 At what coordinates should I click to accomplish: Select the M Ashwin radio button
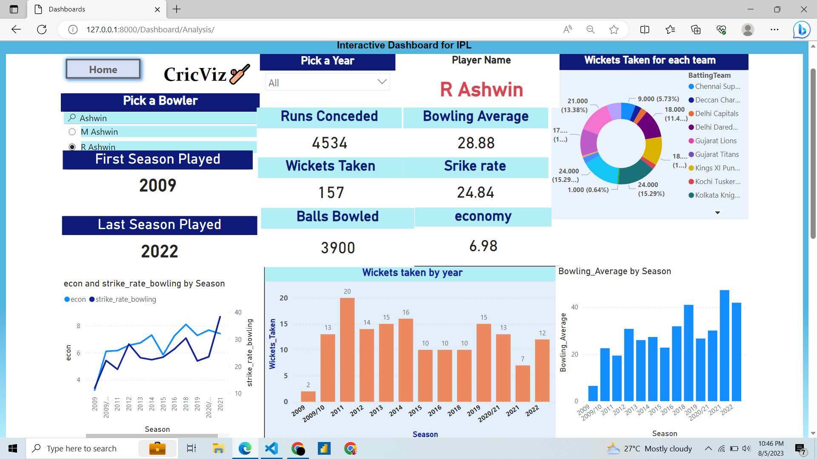[x=72, y=132]
